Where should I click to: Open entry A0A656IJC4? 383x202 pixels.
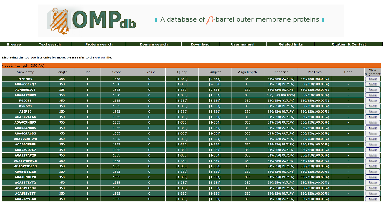(x=25, y=90)
